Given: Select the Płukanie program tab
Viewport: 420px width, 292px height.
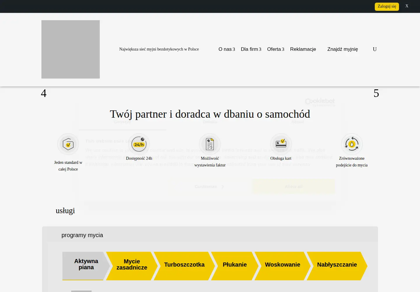Looking at the screenshot, I should 235,266.
